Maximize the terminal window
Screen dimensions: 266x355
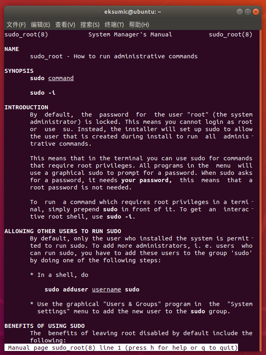click(x=248, y=12)
